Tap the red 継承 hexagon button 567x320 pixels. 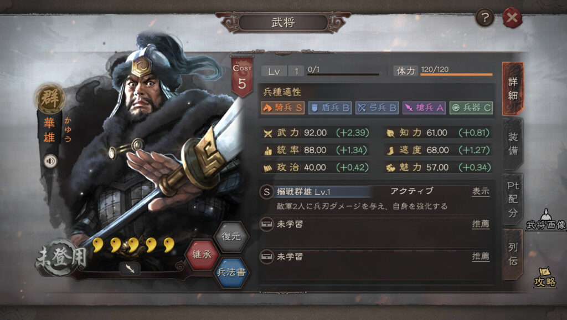(x=202, y=255)
